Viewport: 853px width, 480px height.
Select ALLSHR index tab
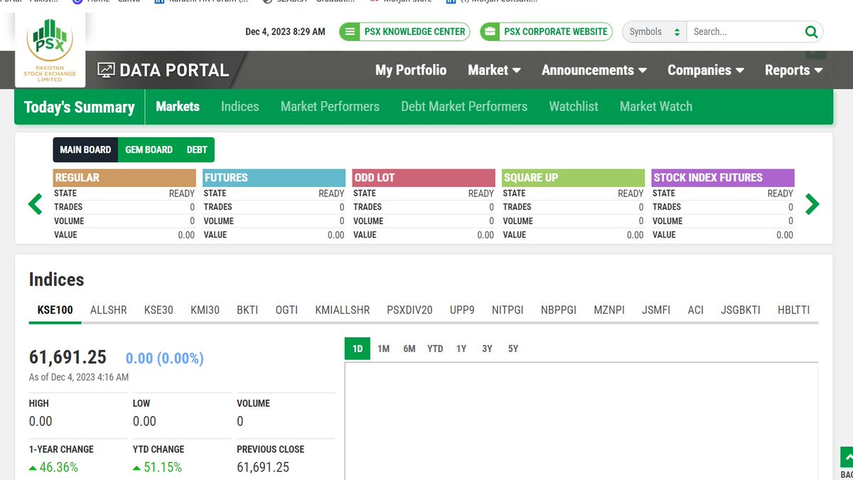(109, 310)
